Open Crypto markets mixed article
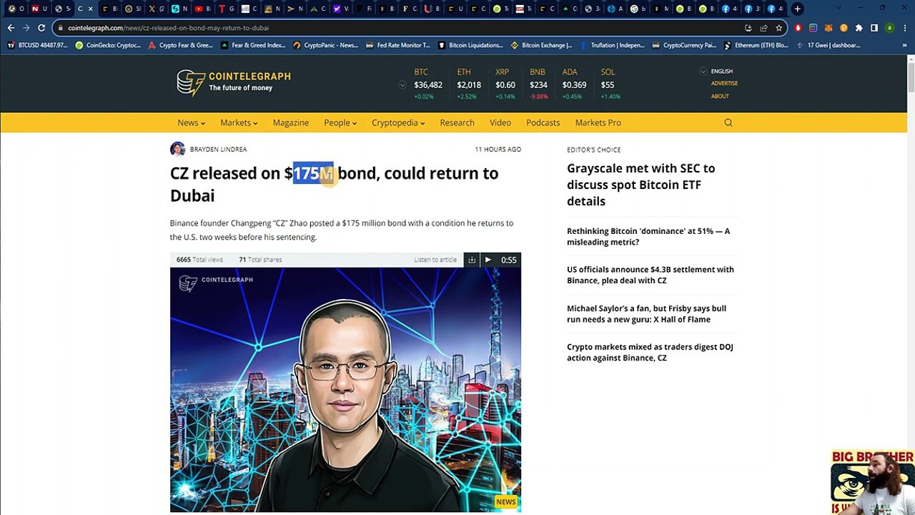This screenshot has height=515, width=915. [650, 353]
